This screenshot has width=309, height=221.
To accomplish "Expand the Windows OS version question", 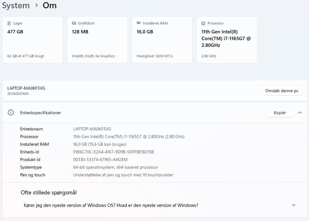I will point(293,205).
